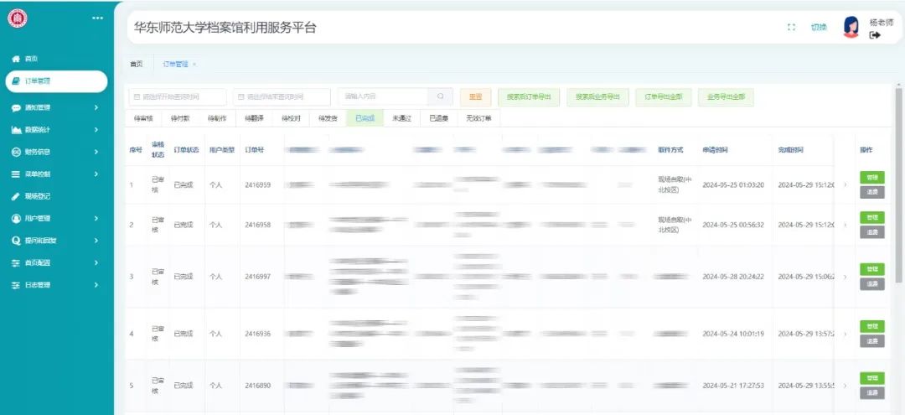905x415 pixels.
Task: Click the start time date input field
Action: [177, 97]
